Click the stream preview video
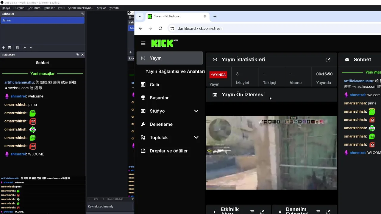The image size is (381, 214). click(x=271, y=153)
